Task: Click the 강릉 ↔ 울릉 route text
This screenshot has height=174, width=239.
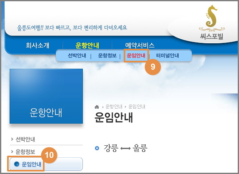Action: click(125, 148)
